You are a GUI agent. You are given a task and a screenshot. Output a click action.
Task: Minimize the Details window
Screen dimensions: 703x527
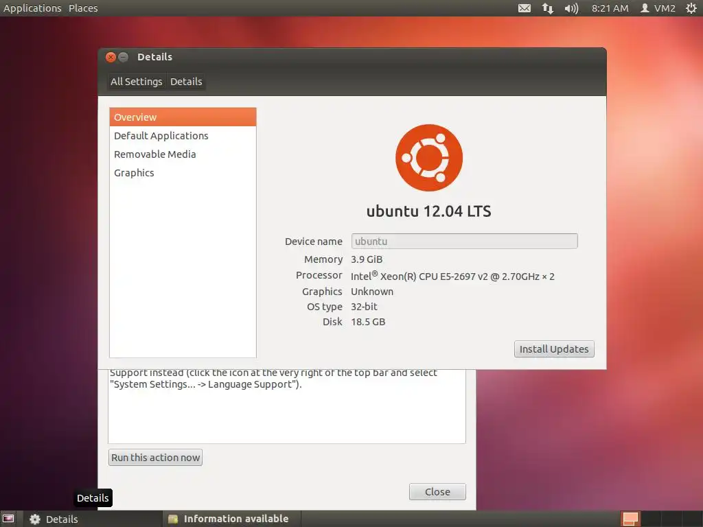(x=124, y=57)
